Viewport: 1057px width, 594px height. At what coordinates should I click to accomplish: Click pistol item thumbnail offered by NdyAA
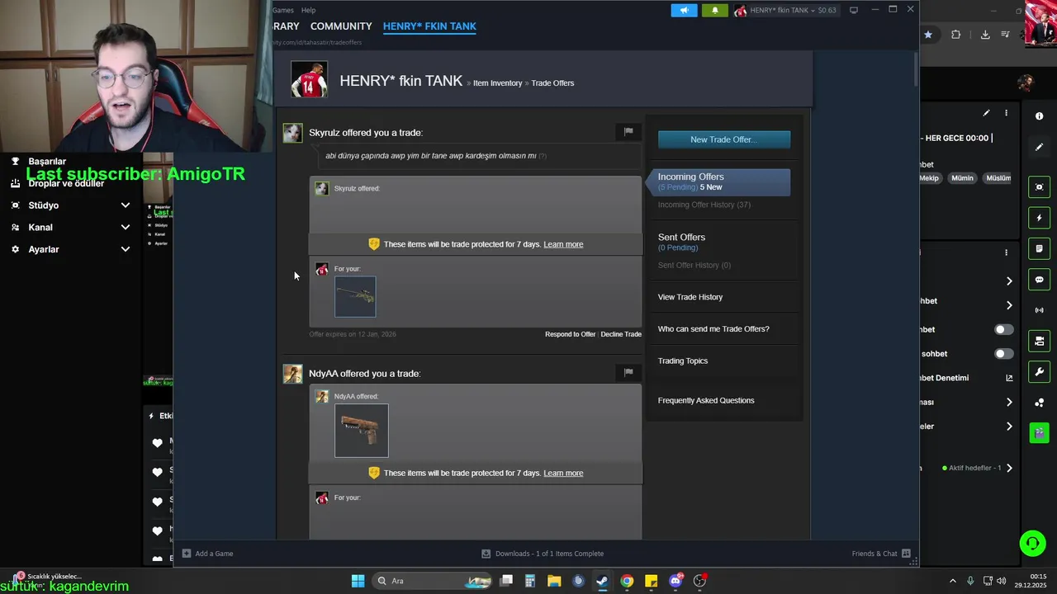tap(361, 431)
